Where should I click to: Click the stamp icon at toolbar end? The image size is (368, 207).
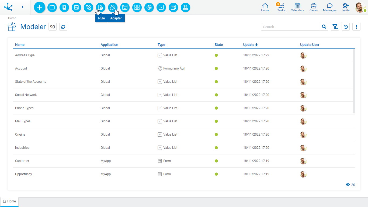point(185,7)
